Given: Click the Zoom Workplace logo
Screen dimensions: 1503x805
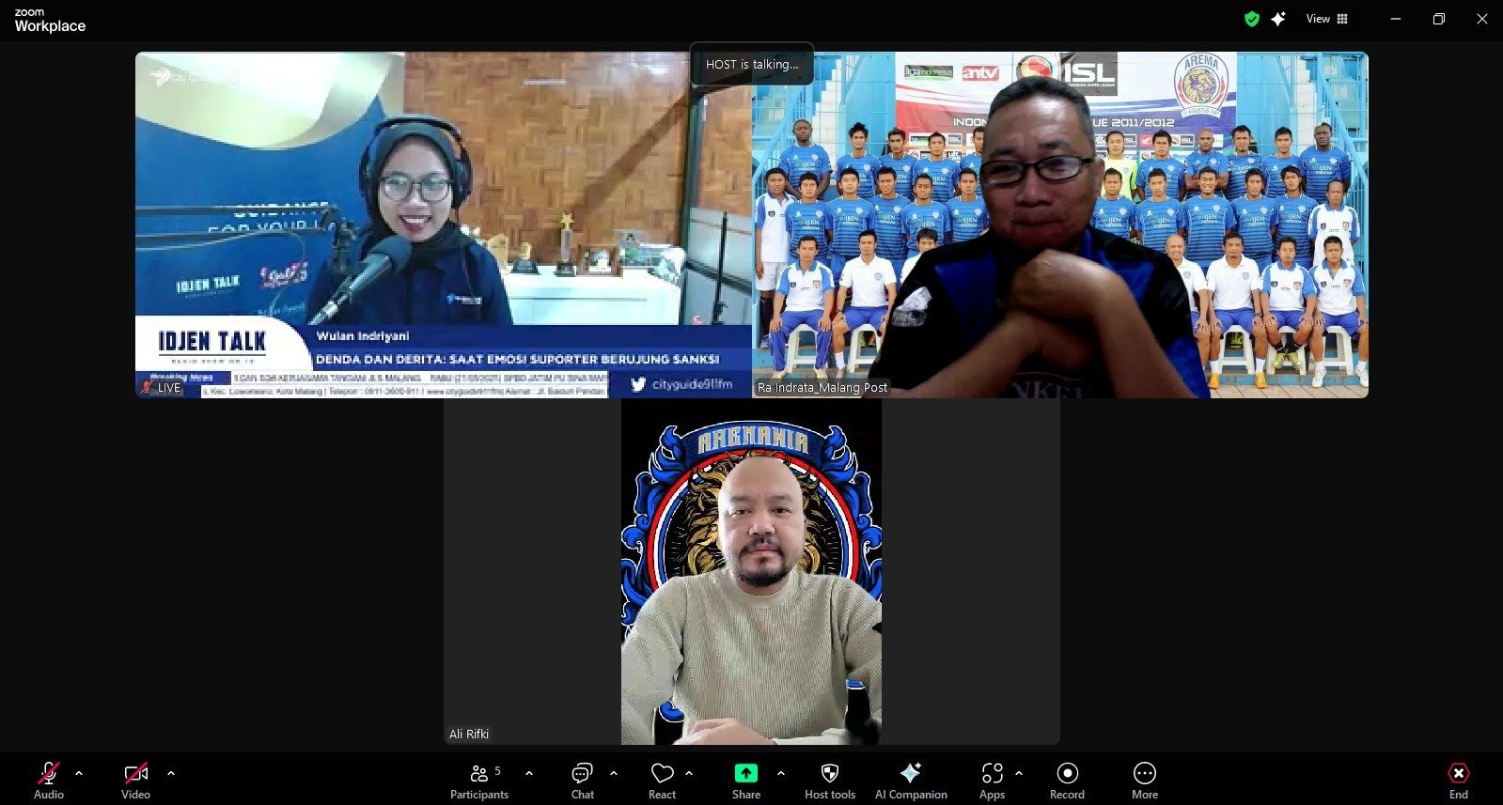Looking at the screenshot, I should [50, 20].
